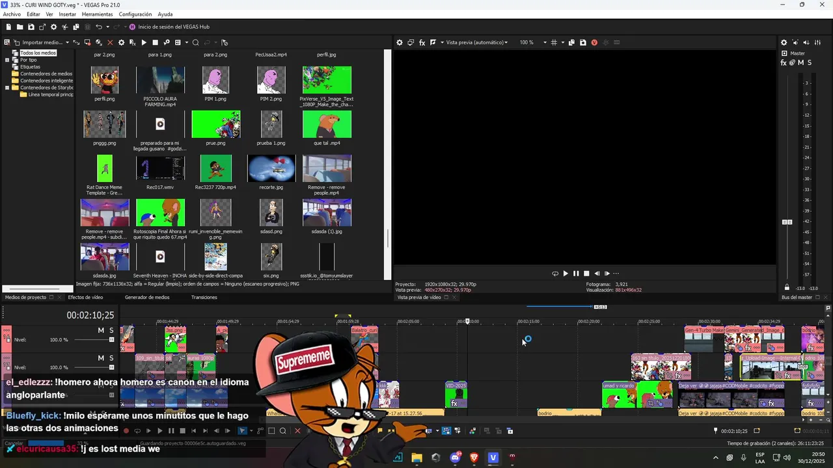Open the Importar medios dropdown arrow
Image resolution: width=833 pixels, height=468 pixels.
(67, 42)
